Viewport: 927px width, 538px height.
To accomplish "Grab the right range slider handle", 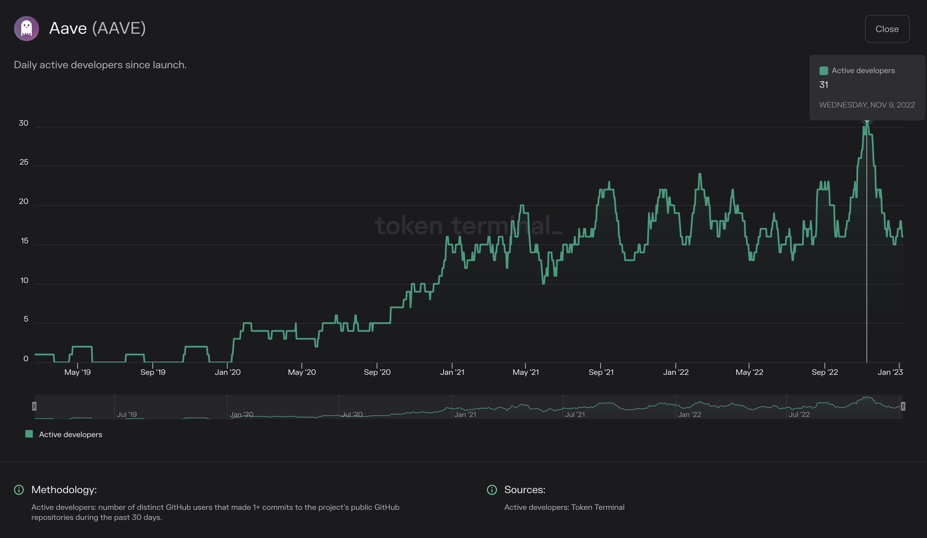I will click(x=903, y=406).
